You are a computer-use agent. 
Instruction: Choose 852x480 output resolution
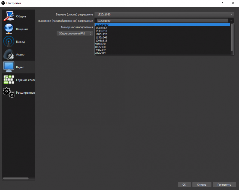coord(162,47)
